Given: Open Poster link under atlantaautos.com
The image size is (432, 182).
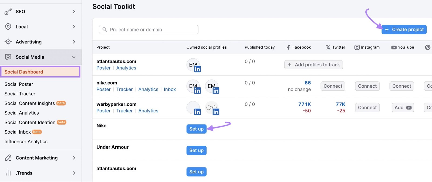Looking at the screenshot, I should coord(103,68).
